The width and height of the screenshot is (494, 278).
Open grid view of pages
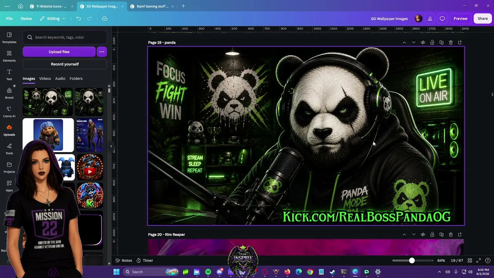pyautogui.click(x=470, y=261)
